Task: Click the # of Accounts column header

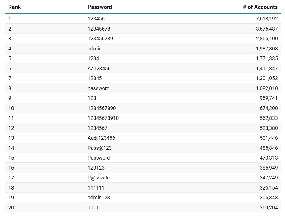Action: click(260, 7)
